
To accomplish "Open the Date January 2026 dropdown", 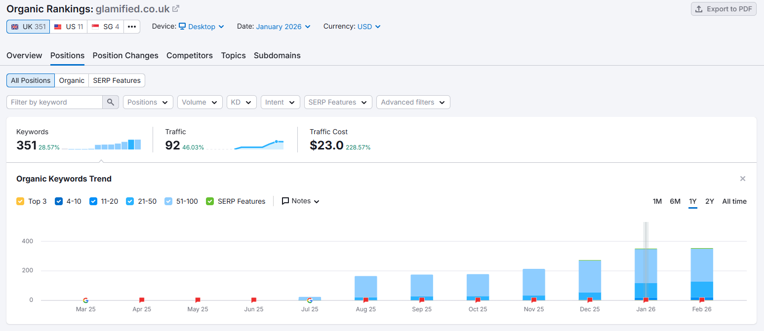I will pos(283,27).
